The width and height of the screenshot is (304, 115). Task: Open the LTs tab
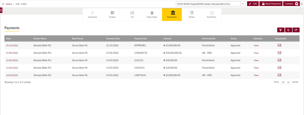(132, 15)
